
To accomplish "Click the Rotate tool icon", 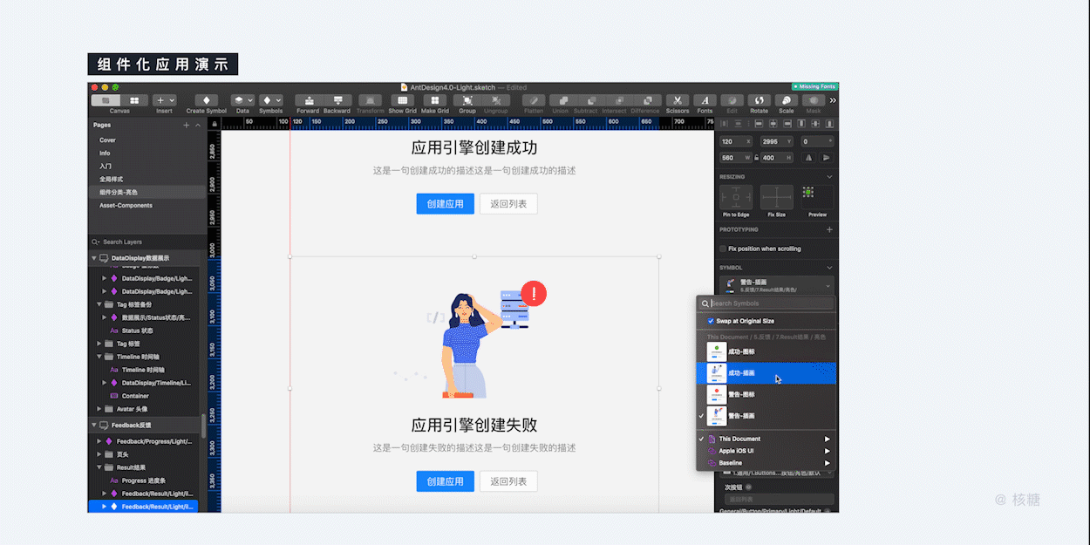I will point(759,100).
